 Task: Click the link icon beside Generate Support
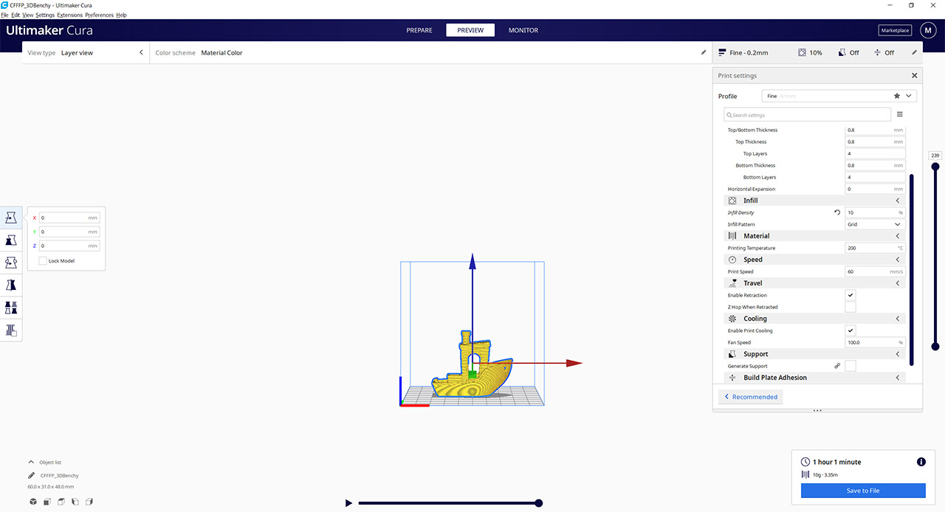tap(837, 366)
